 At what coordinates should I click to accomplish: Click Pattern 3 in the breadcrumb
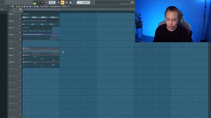65,7
